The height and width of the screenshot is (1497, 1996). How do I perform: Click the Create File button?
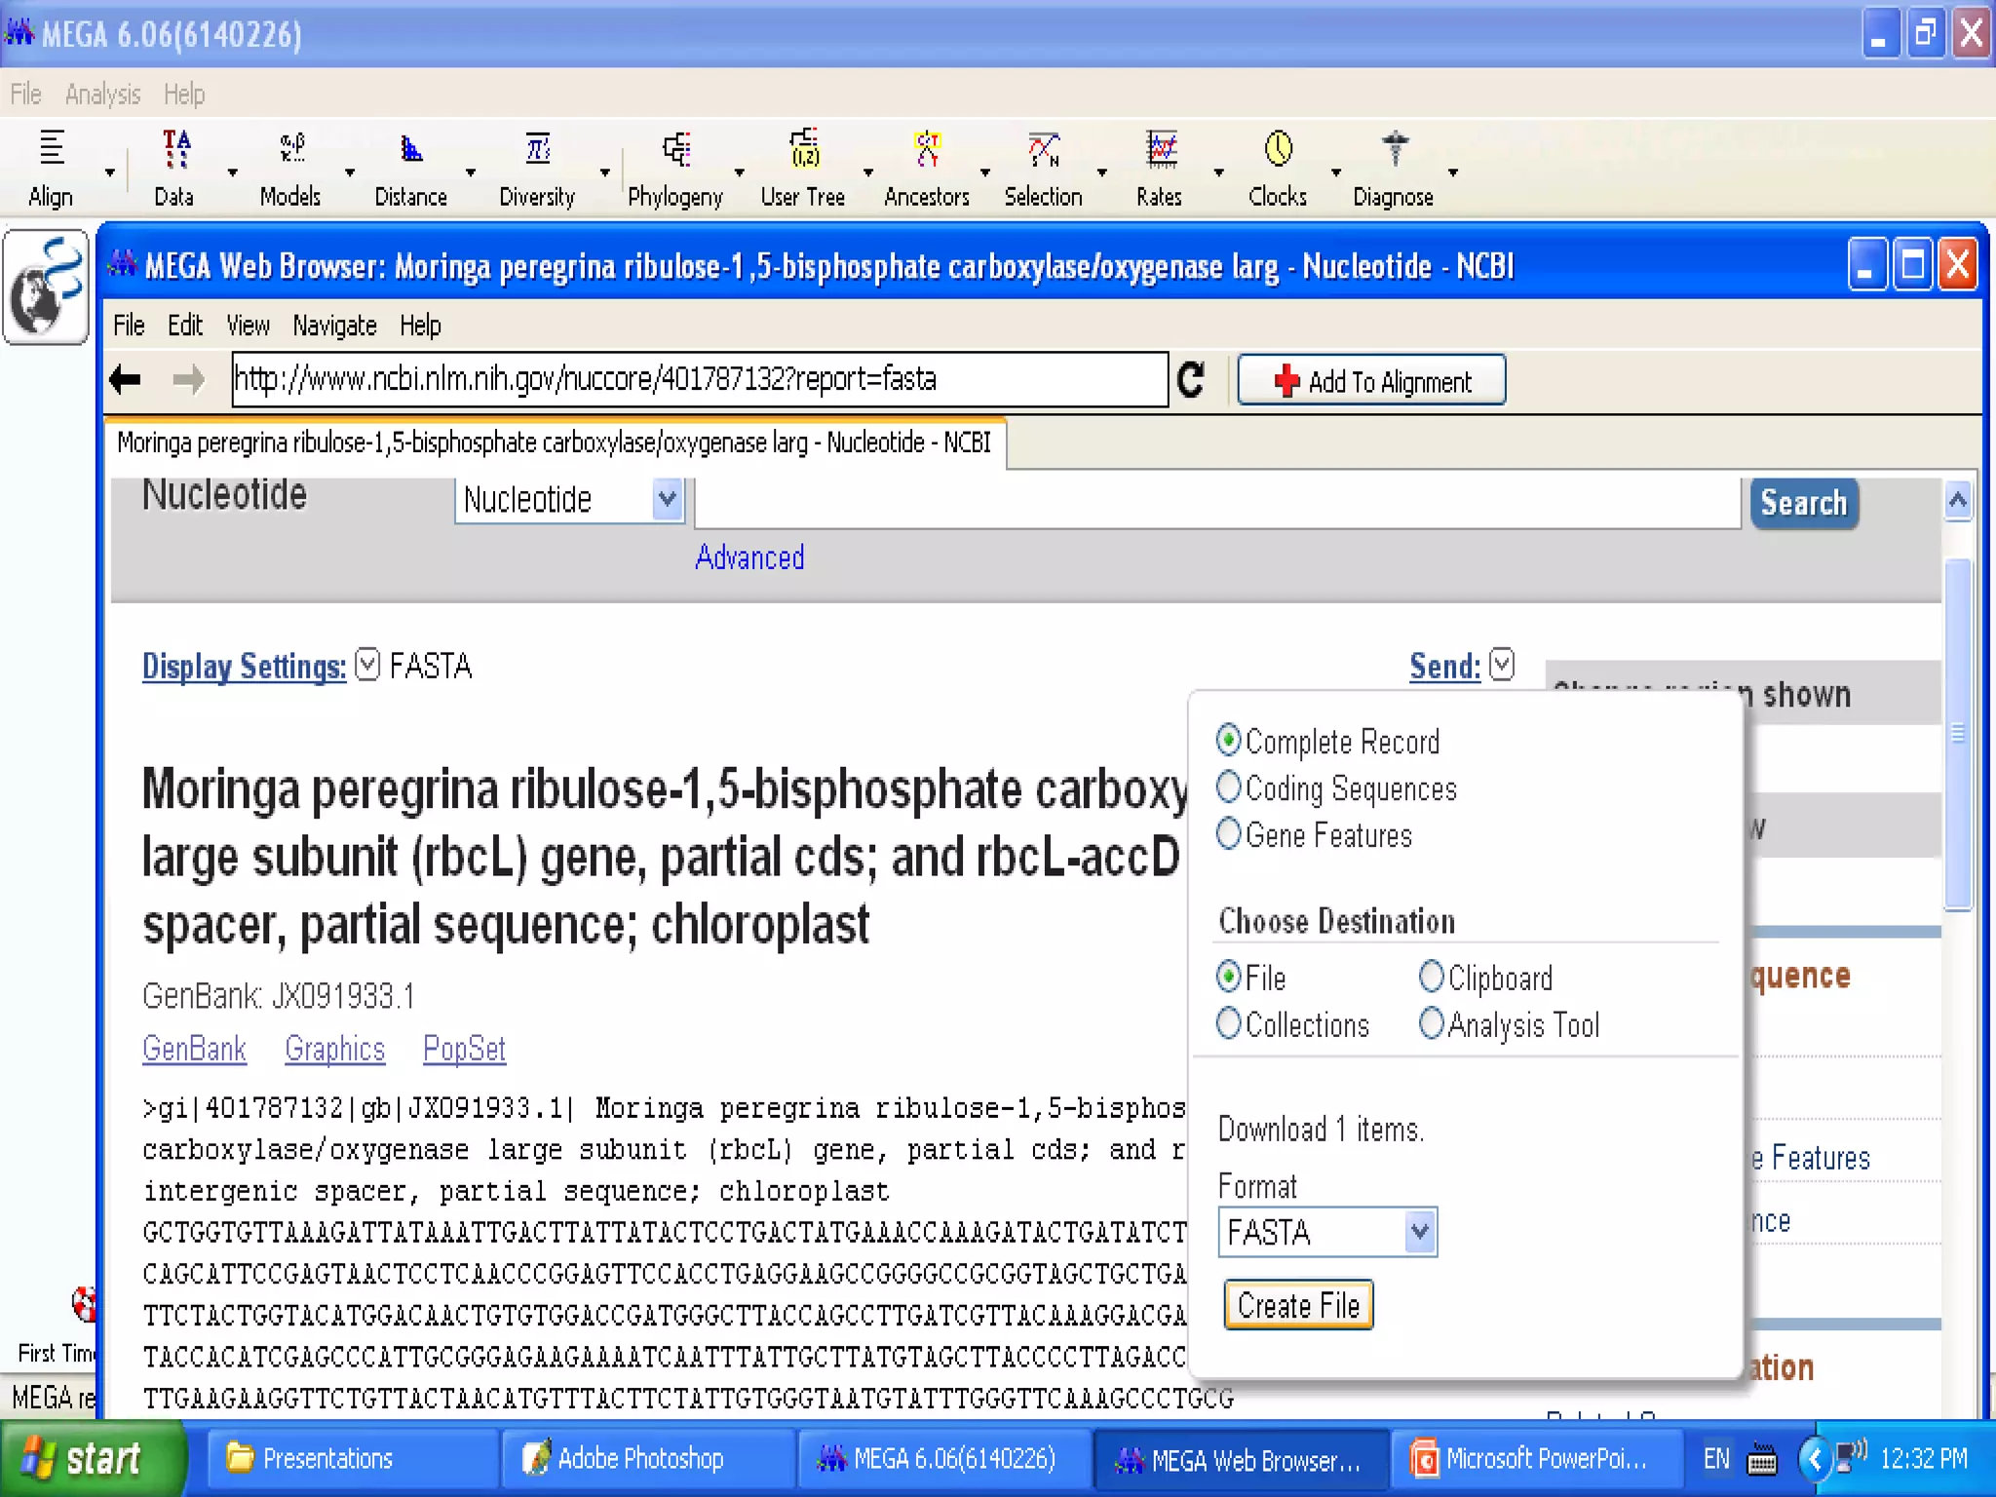click(x=1298, y=1305)
